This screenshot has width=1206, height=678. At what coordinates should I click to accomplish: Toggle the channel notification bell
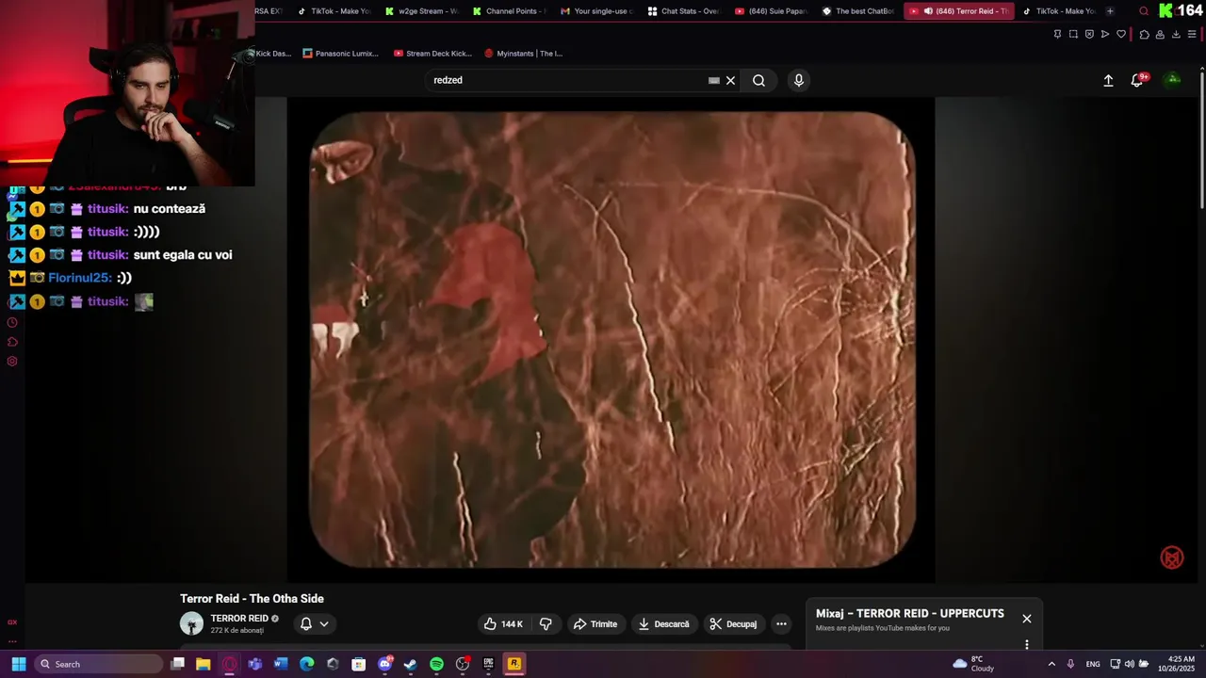(306, 624)
